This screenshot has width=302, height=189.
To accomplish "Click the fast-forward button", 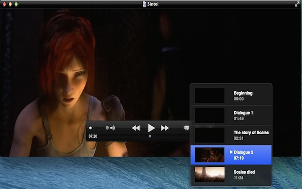I will 165,128.
